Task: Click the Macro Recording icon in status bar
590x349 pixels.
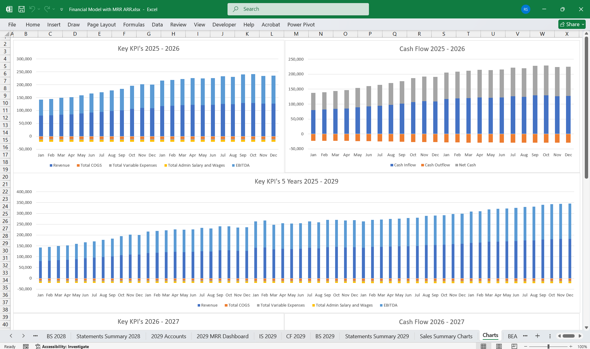Action: coord(26,346)
